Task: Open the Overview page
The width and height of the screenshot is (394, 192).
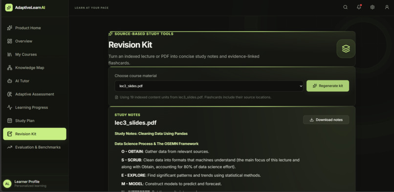Action: [x=35, y=41]
